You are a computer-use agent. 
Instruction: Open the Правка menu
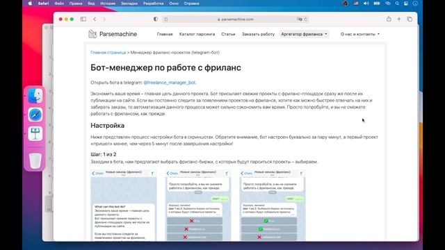(76, 3)
